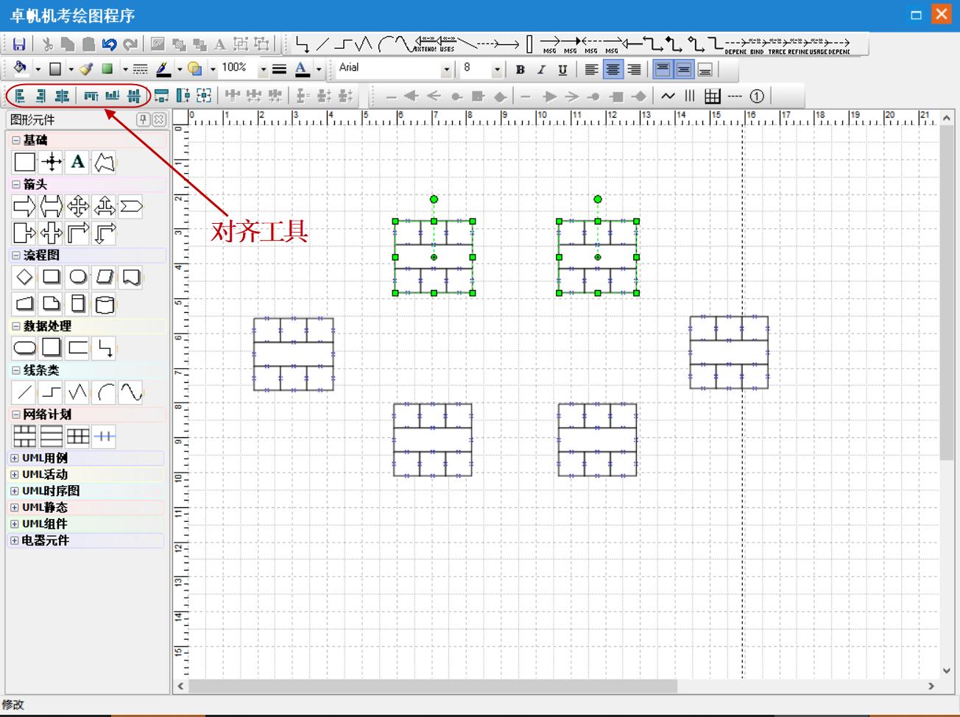Screen dimensions: 960x717
Task: Collapse the 流程图 category
Action: click(x=16, y=255)
